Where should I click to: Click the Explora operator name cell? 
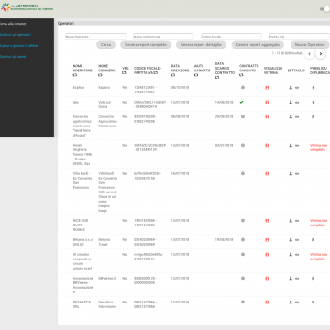[x=79, y=88]
